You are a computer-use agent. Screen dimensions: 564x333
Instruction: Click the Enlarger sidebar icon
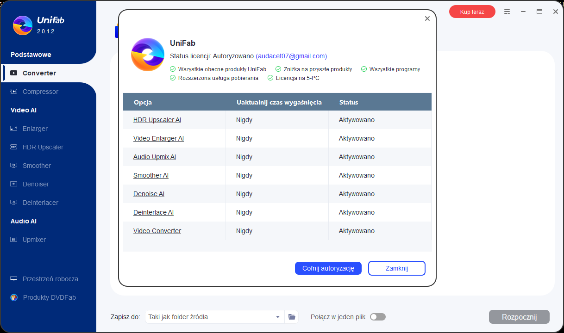[x=14, y=129]
